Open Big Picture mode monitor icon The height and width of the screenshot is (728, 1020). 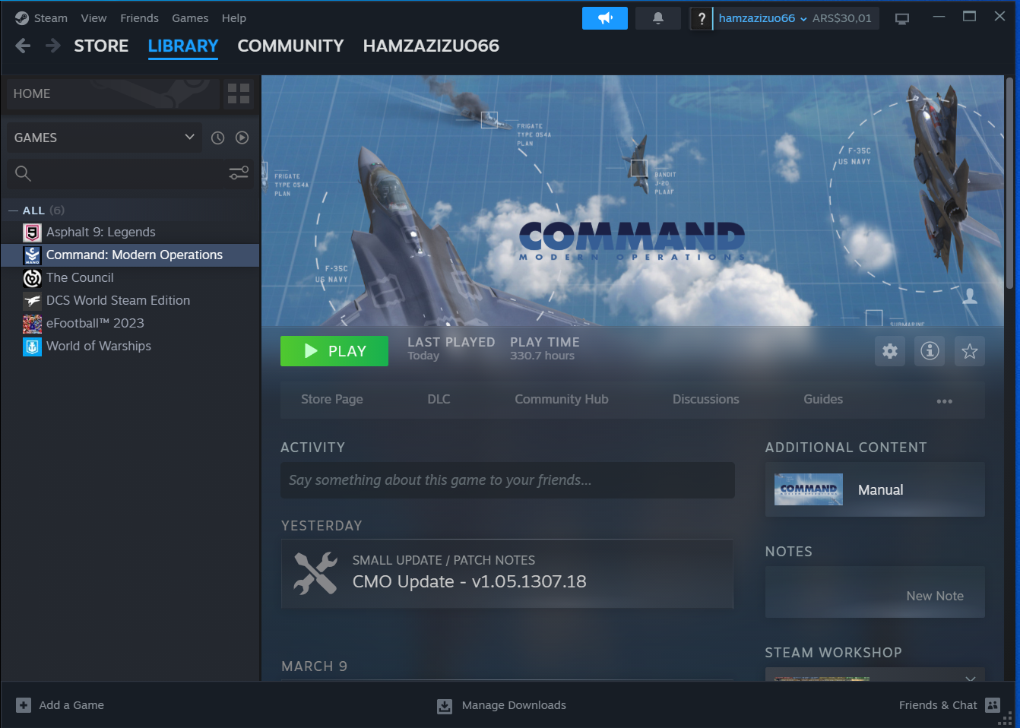902,19
